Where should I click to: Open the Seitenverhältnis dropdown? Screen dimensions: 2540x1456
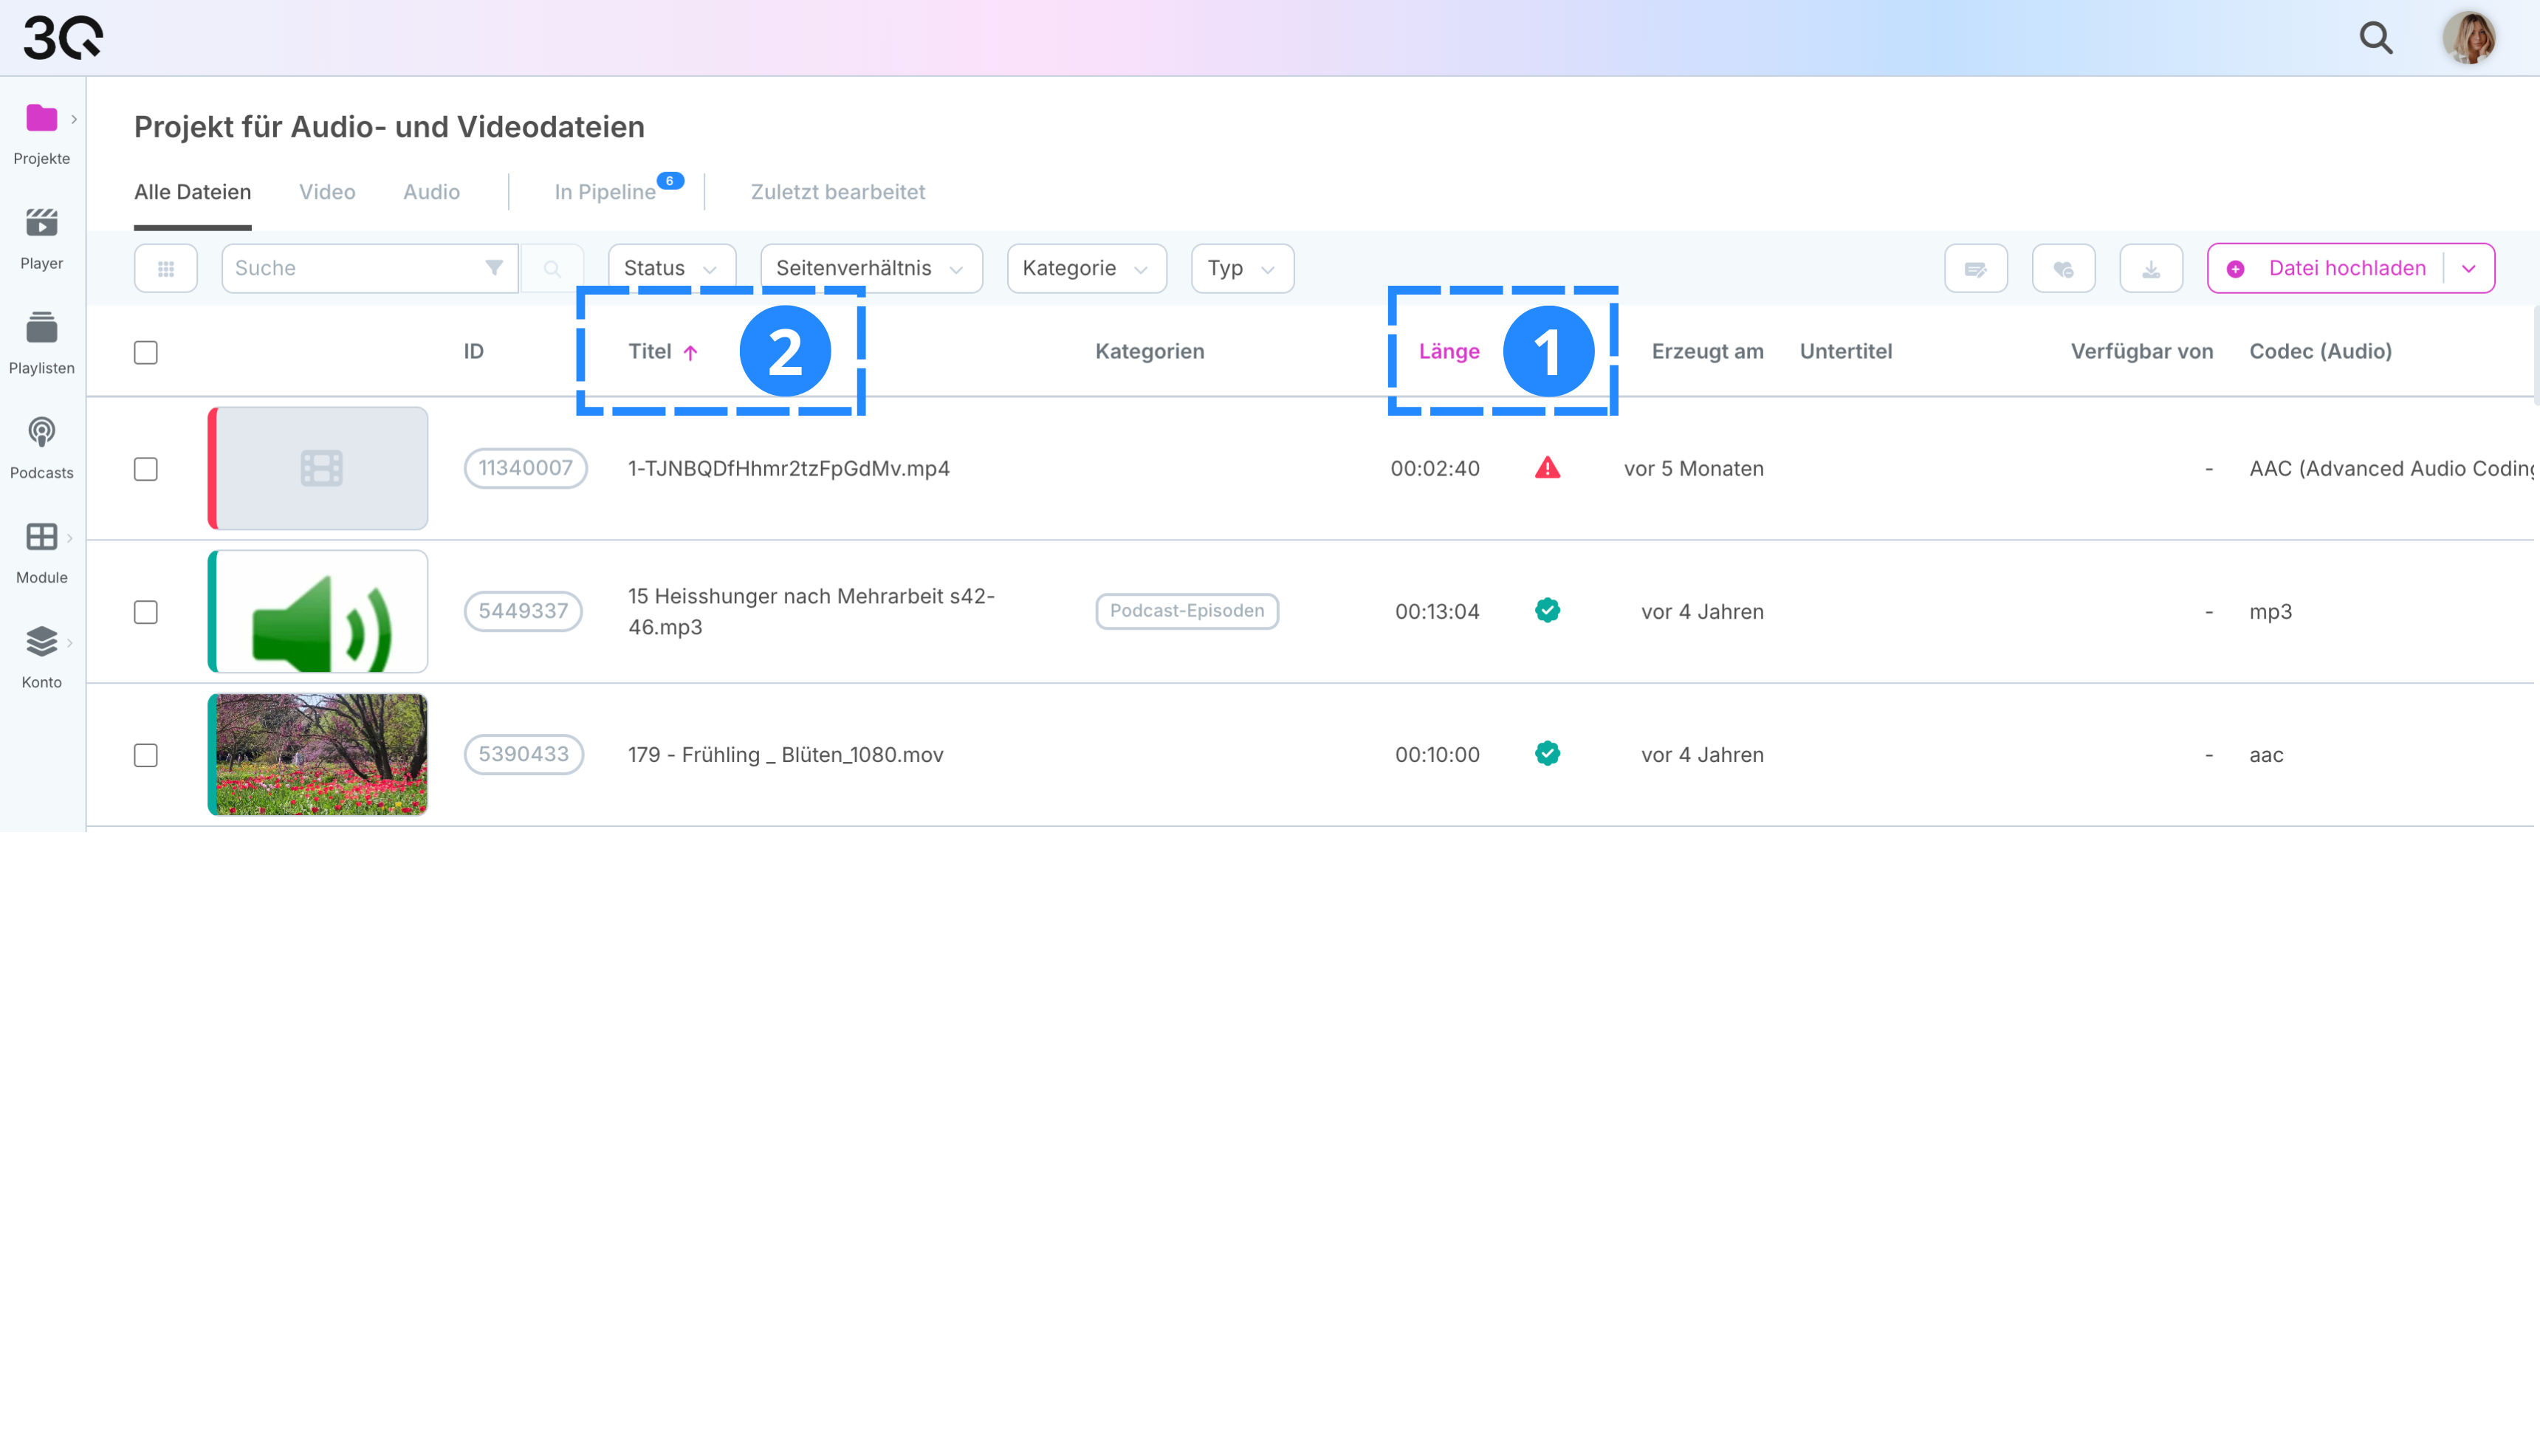tap(871, 269)
